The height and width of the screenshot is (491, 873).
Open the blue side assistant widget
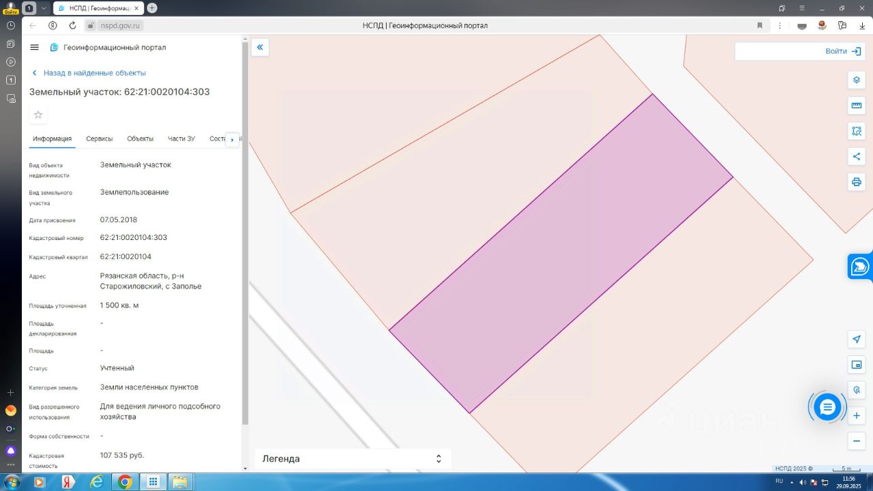861,266
